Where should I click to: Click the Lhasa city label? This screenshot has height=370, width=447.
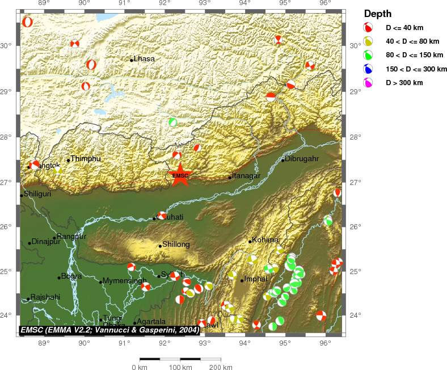(144, 58)
